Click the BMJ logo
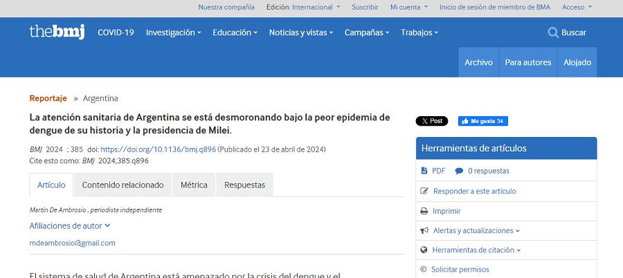The height and width of the screenshot is (278, 623). tap(57, 32)
